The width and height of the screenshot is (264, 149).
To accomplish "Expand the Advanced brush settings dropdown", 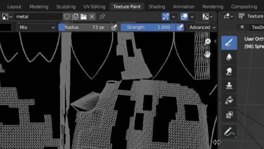I will (202, 27).
